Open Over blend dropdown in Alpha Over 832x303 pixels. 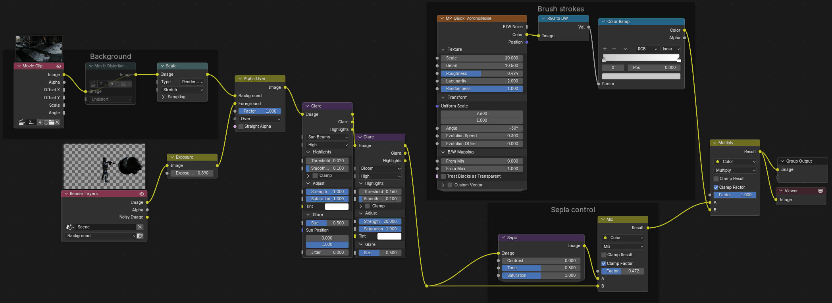coord(260,119)
